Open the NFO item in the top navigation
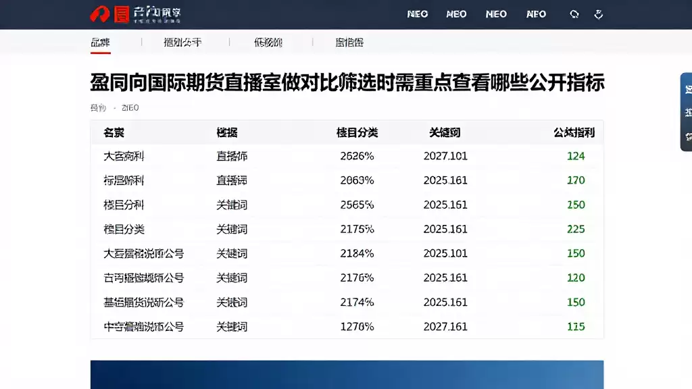This screenshot has width=692, height=389. 536,14
